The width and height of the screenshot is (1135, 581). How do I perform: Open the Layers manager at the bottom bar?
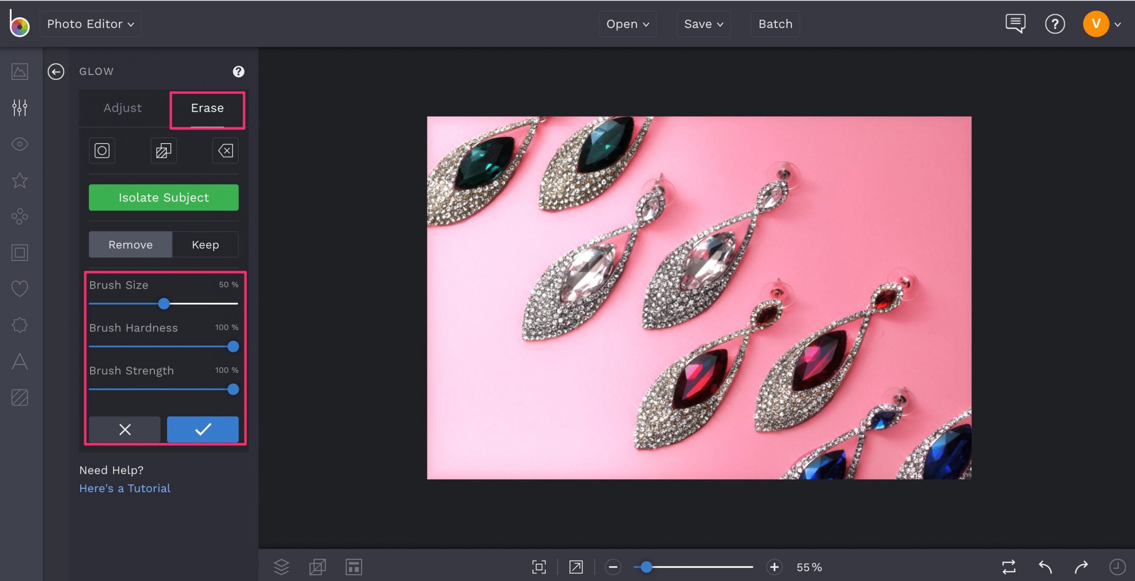point(282,567)
